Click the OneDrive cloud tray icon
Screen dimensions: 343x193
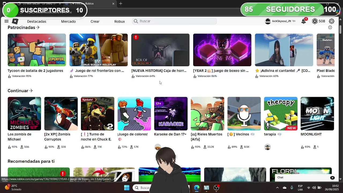285,188
